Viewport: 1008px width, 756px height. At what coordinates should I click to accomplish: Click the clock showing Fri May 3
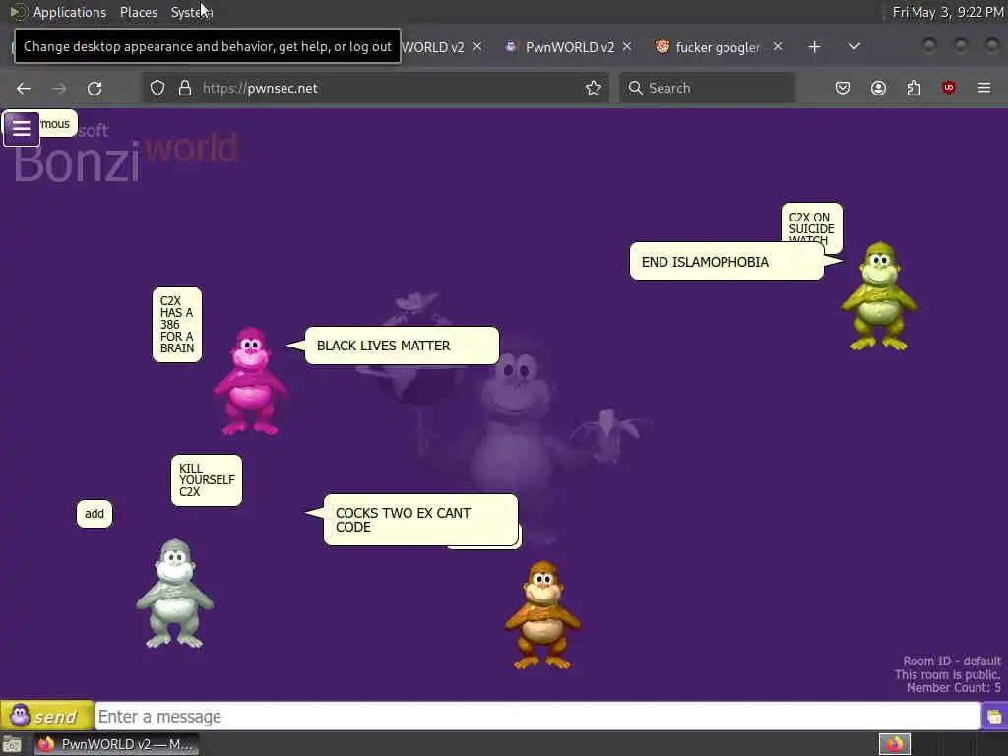[948, 12]
